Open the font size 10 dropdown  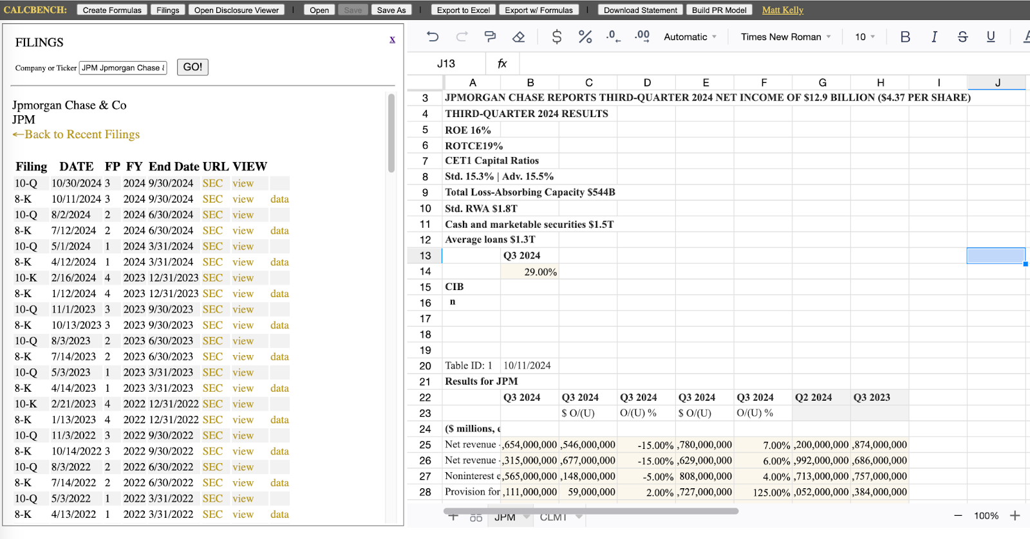pos(865,37)
